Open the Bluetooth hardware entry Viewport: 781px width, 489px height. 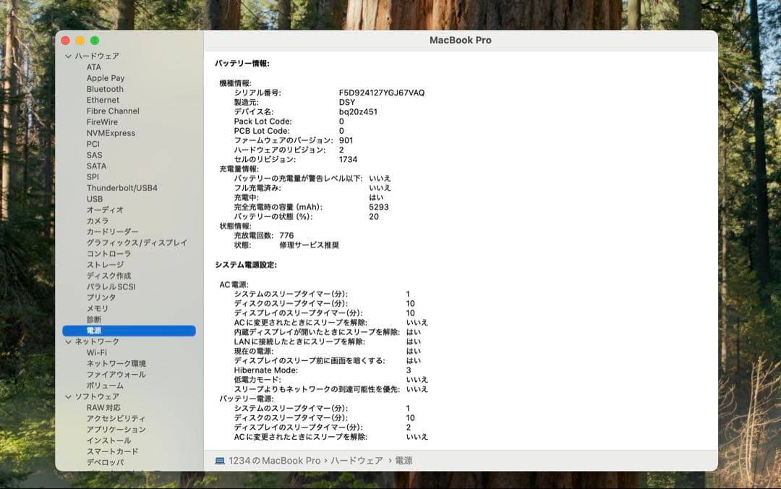coord(105,89)
